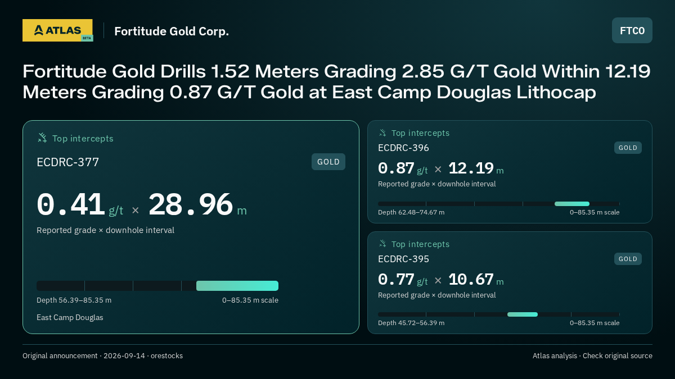The height and width of the screenshot is (379, 675).
Task: Click the 0–85.35 m scale label on ECDRC-377
Action: click(x=250, y=300)
